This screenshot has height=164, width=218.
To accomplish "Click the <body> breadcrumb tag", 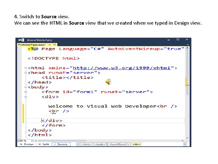I will 100,144.
